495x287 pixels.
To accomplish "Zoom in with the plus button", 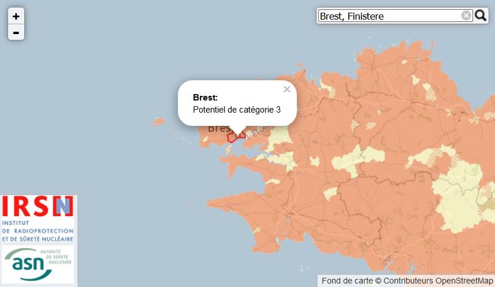I will click(x=16, y=16).
